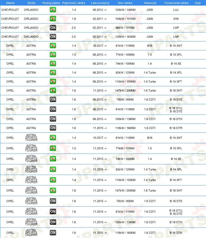Select the 104kW / 141KM power cell
Image resolution: width=206 pixels, height=238 pixels.
125,19
